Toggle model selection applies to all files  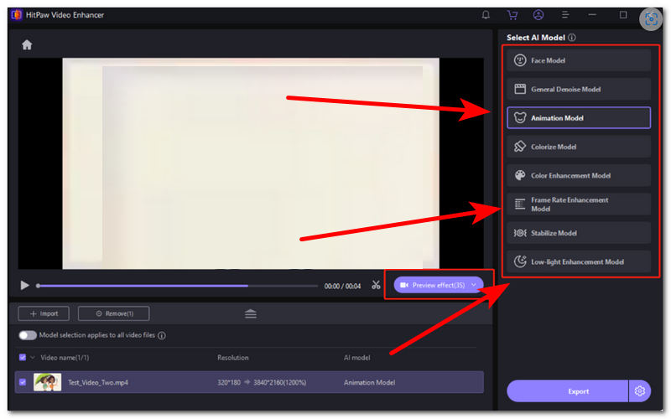(x=28, y=335)
